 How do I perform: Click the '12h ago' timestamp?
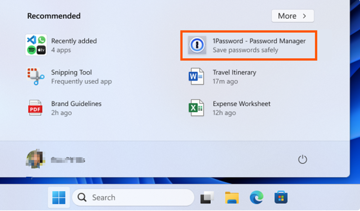[224, 112]
